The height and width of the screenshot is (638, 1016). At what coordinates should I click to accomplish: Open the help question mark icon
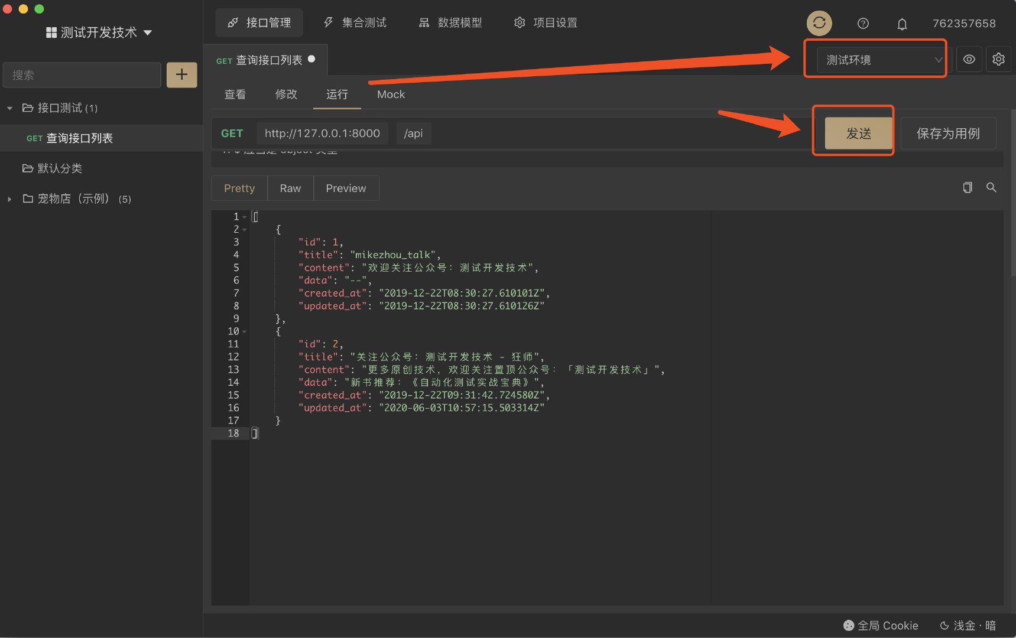pos(863,23)
